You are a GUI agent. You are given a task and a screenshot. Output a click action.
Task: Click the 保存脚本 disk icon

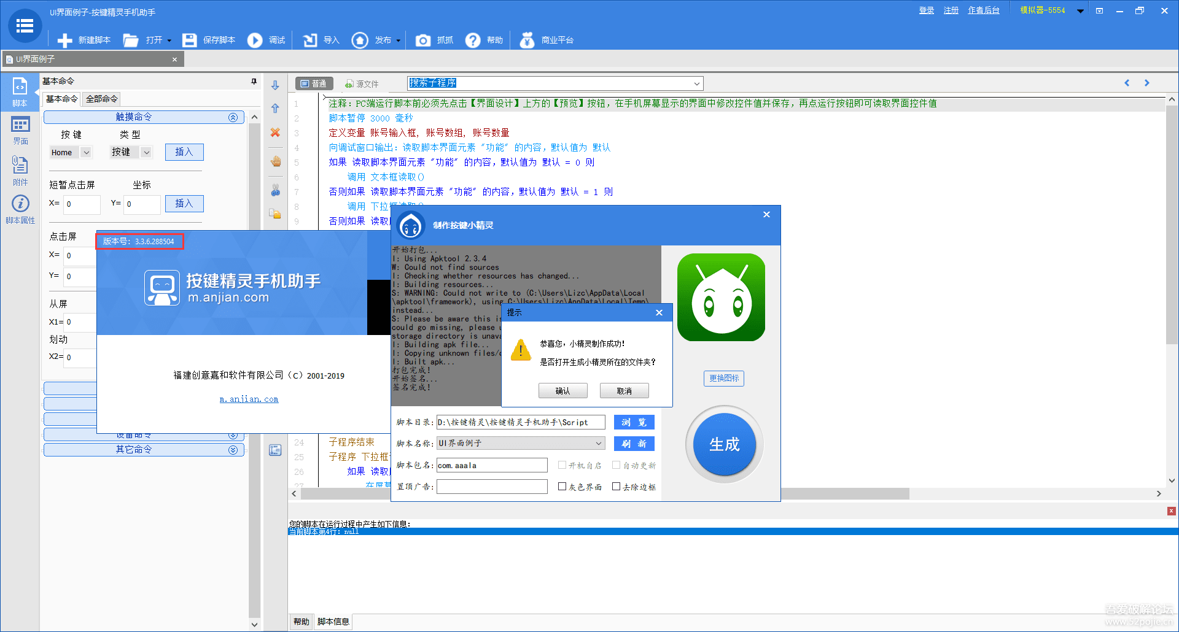coord(189,40)
